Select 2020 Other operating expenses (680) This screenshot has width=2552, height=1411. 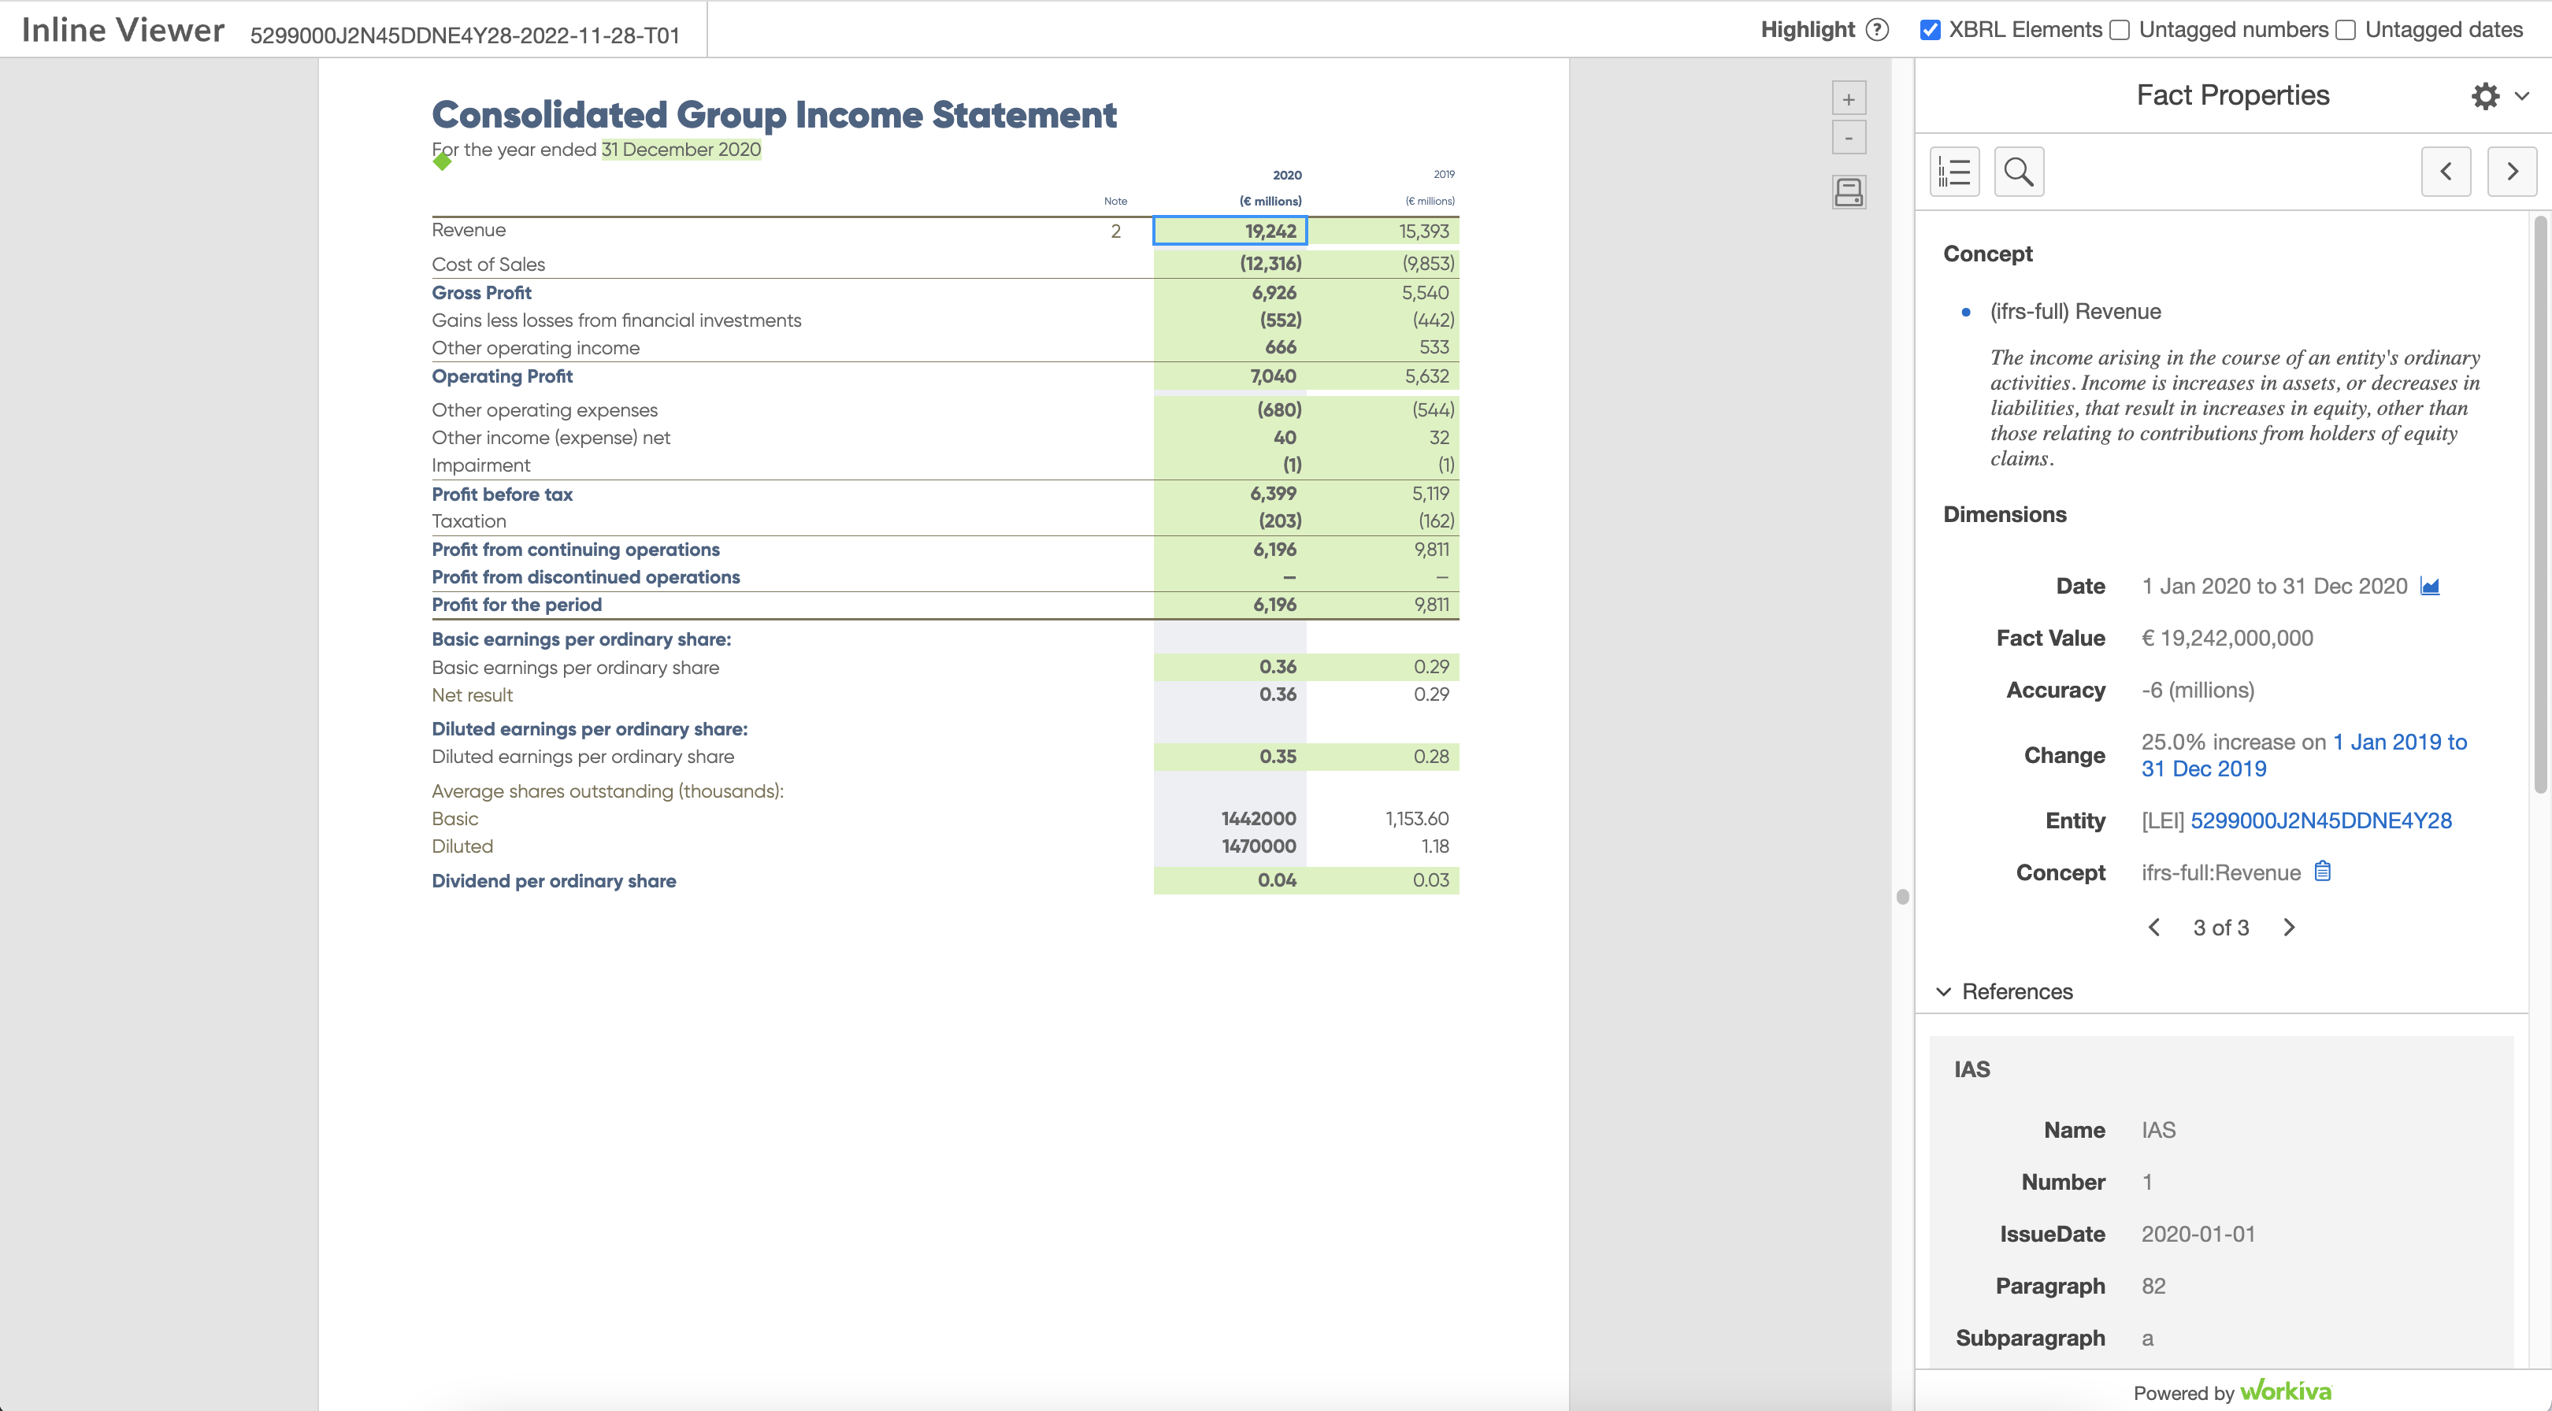point(1230,410)
